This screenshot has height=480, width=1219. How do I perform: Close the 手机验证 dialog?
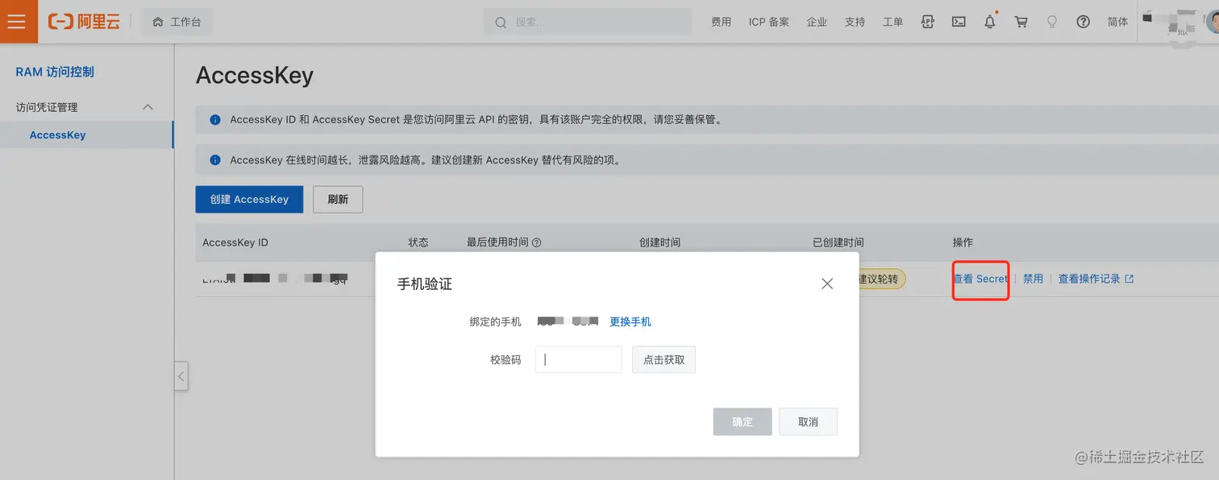point(827,283)
